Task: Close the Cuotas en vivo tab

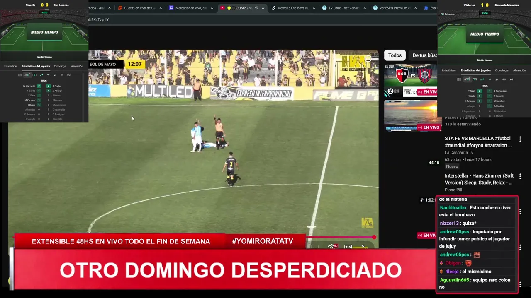Action: coord(161,8)
